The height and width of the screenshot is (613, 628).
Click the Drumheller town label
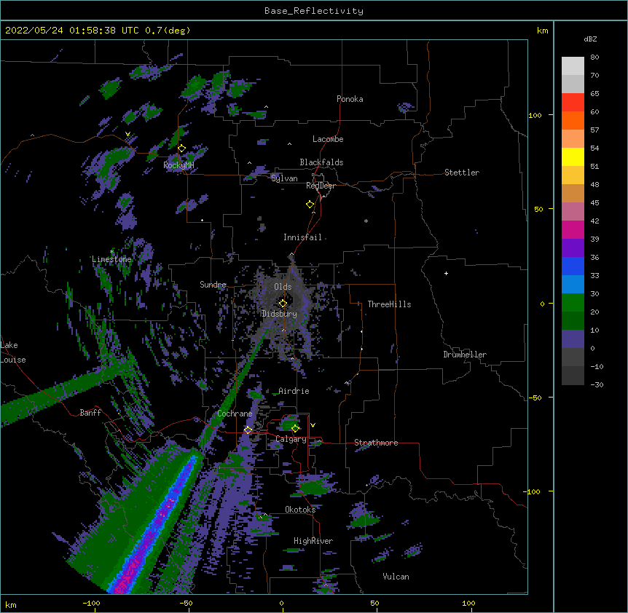465,355
